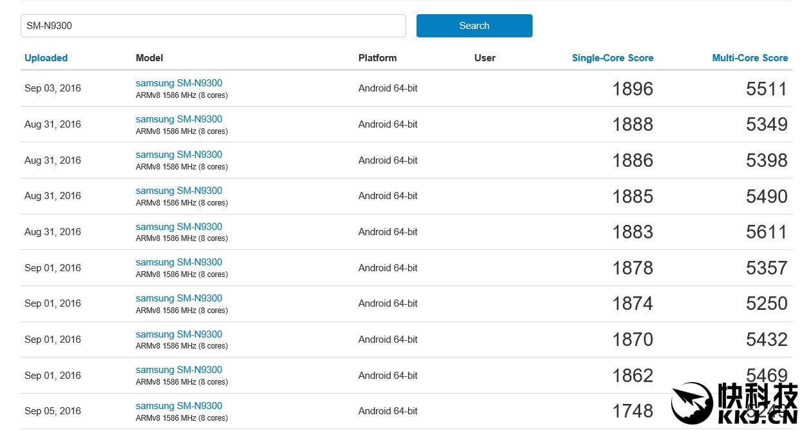The image size is (804, 431).
Task: Select multi-core score 5432
Action: click(x=767, y=340)
